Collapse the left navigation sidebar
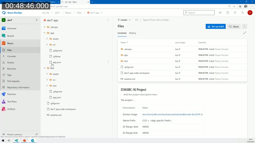Viewport: 255px width, 143px height. click(x=37, y=134)
